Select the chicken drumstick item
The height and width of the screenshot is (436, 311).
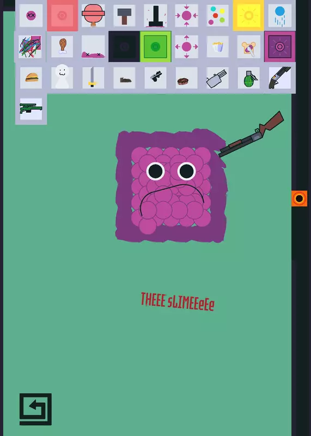coord(62,47)
